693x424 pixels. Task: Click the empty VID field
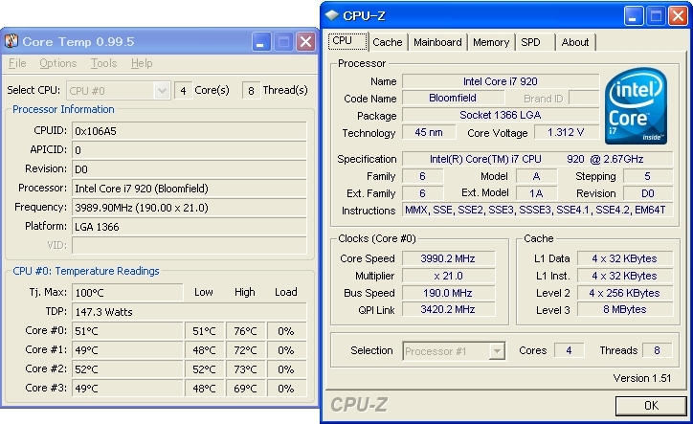[x=190, y=245]
